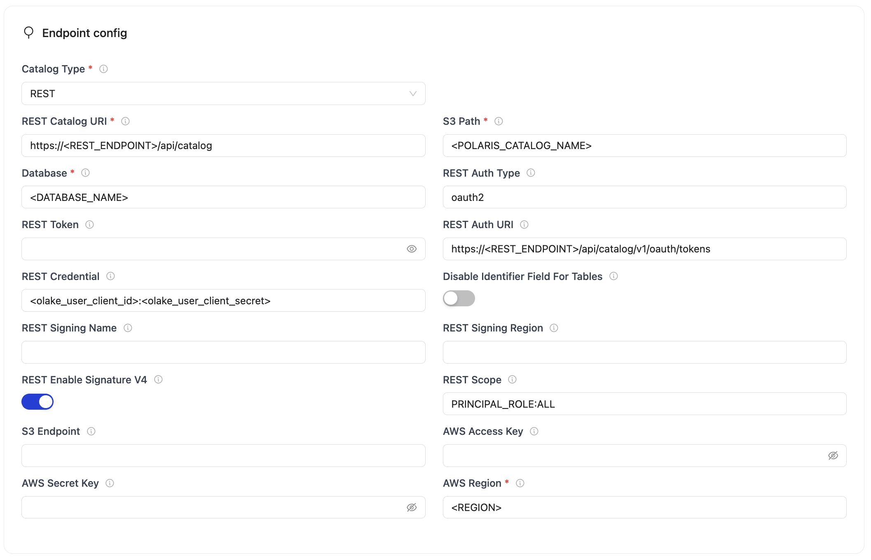Click the empty REST Signing Name field
Screen dimensions: 871x560
(x=223, y=352)
